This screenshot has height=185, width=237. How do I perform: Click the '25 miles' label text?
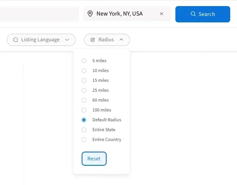pos(101,90)
